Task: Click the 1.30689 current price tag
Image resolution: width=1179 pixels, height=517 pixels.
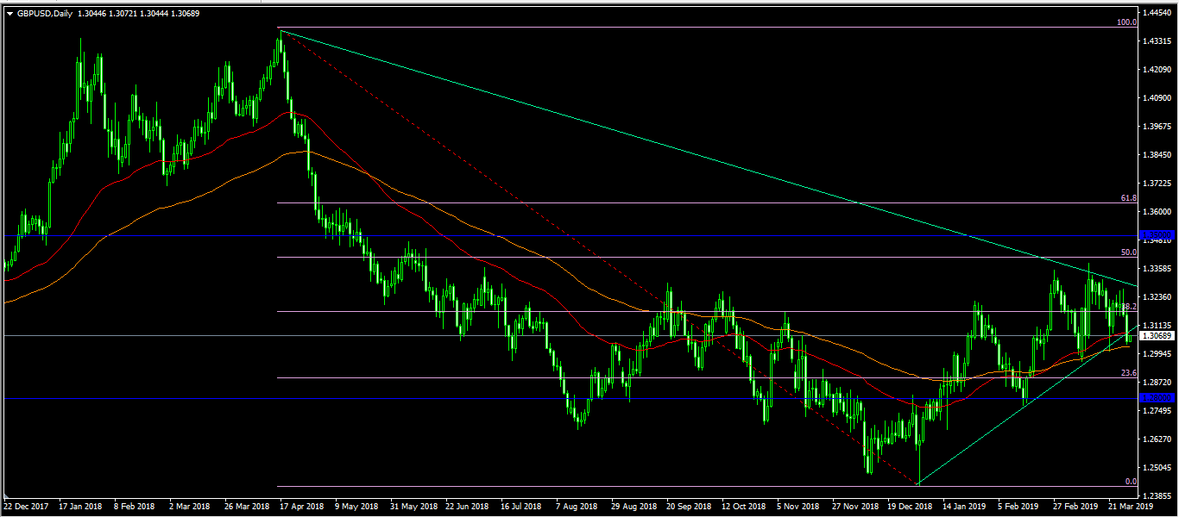Action: click(1157, 335)
